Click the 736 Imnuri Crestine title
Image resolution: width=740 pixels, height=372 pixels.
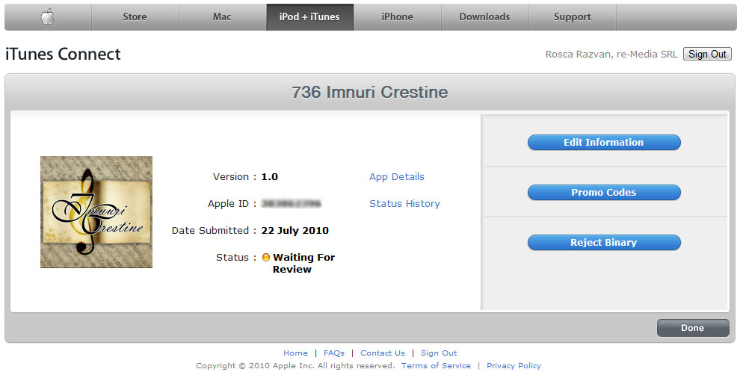tap(369, 92)
